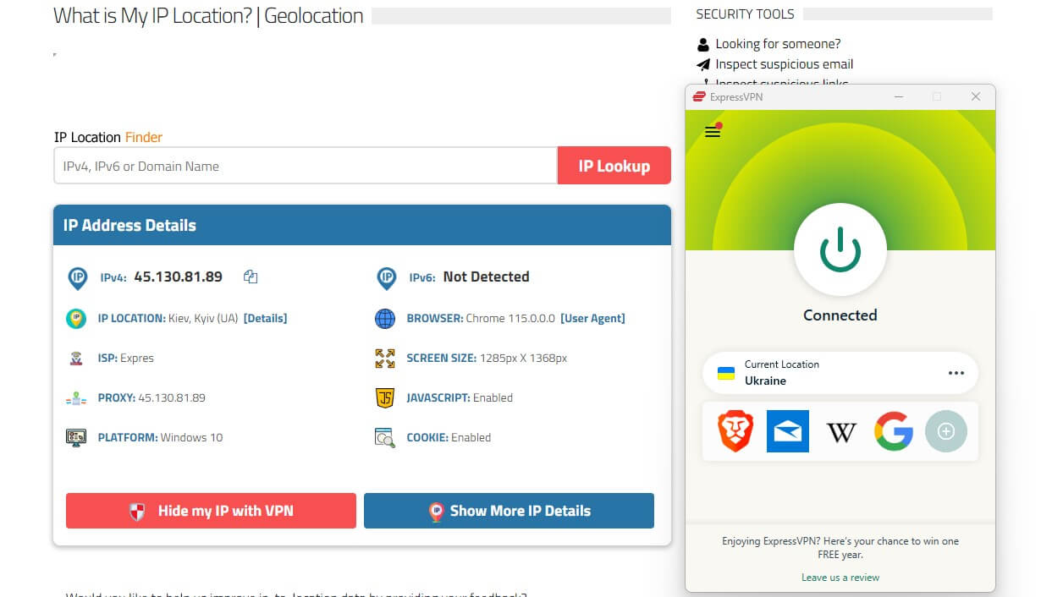Select the Windows 10 platform text

tap(191, 437)
